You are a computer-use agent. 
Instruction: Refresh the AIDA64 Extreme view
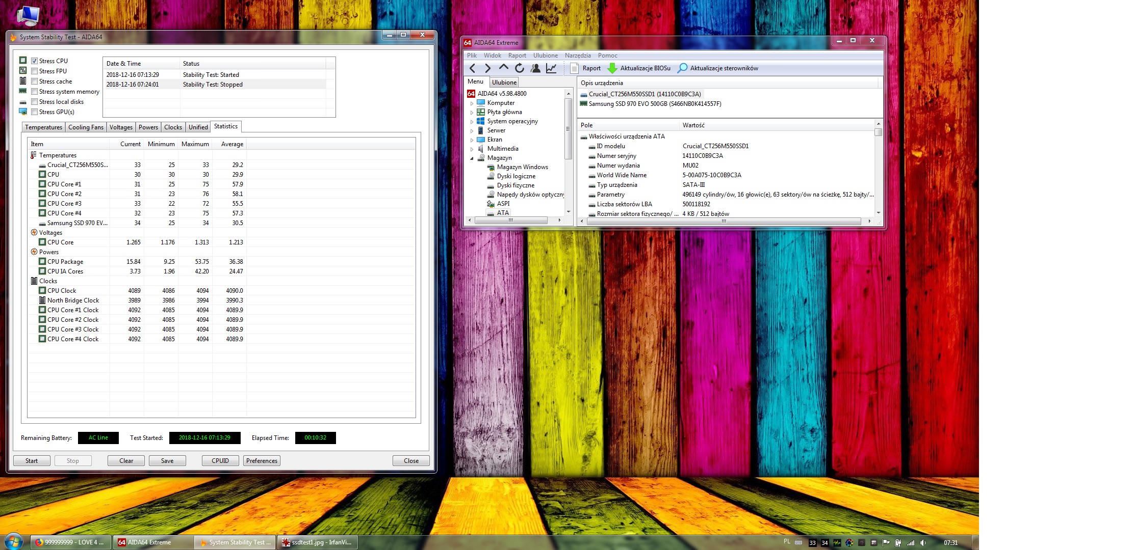click(x=520, y=68)
